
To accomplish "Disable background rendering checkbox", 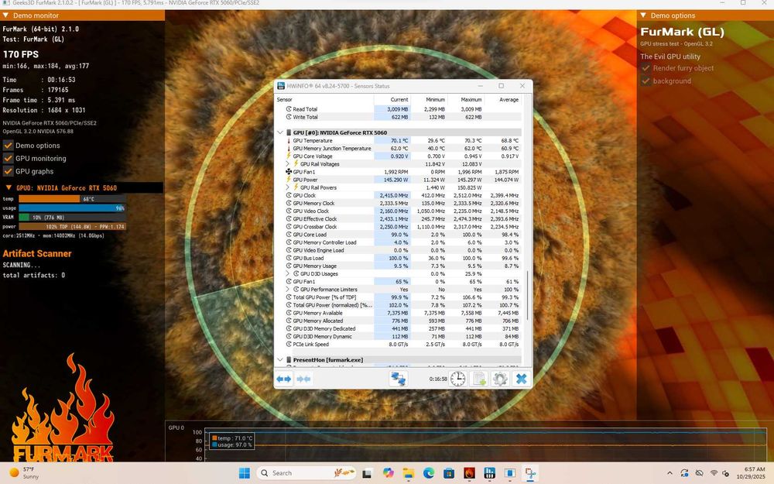I will [646, 81].
